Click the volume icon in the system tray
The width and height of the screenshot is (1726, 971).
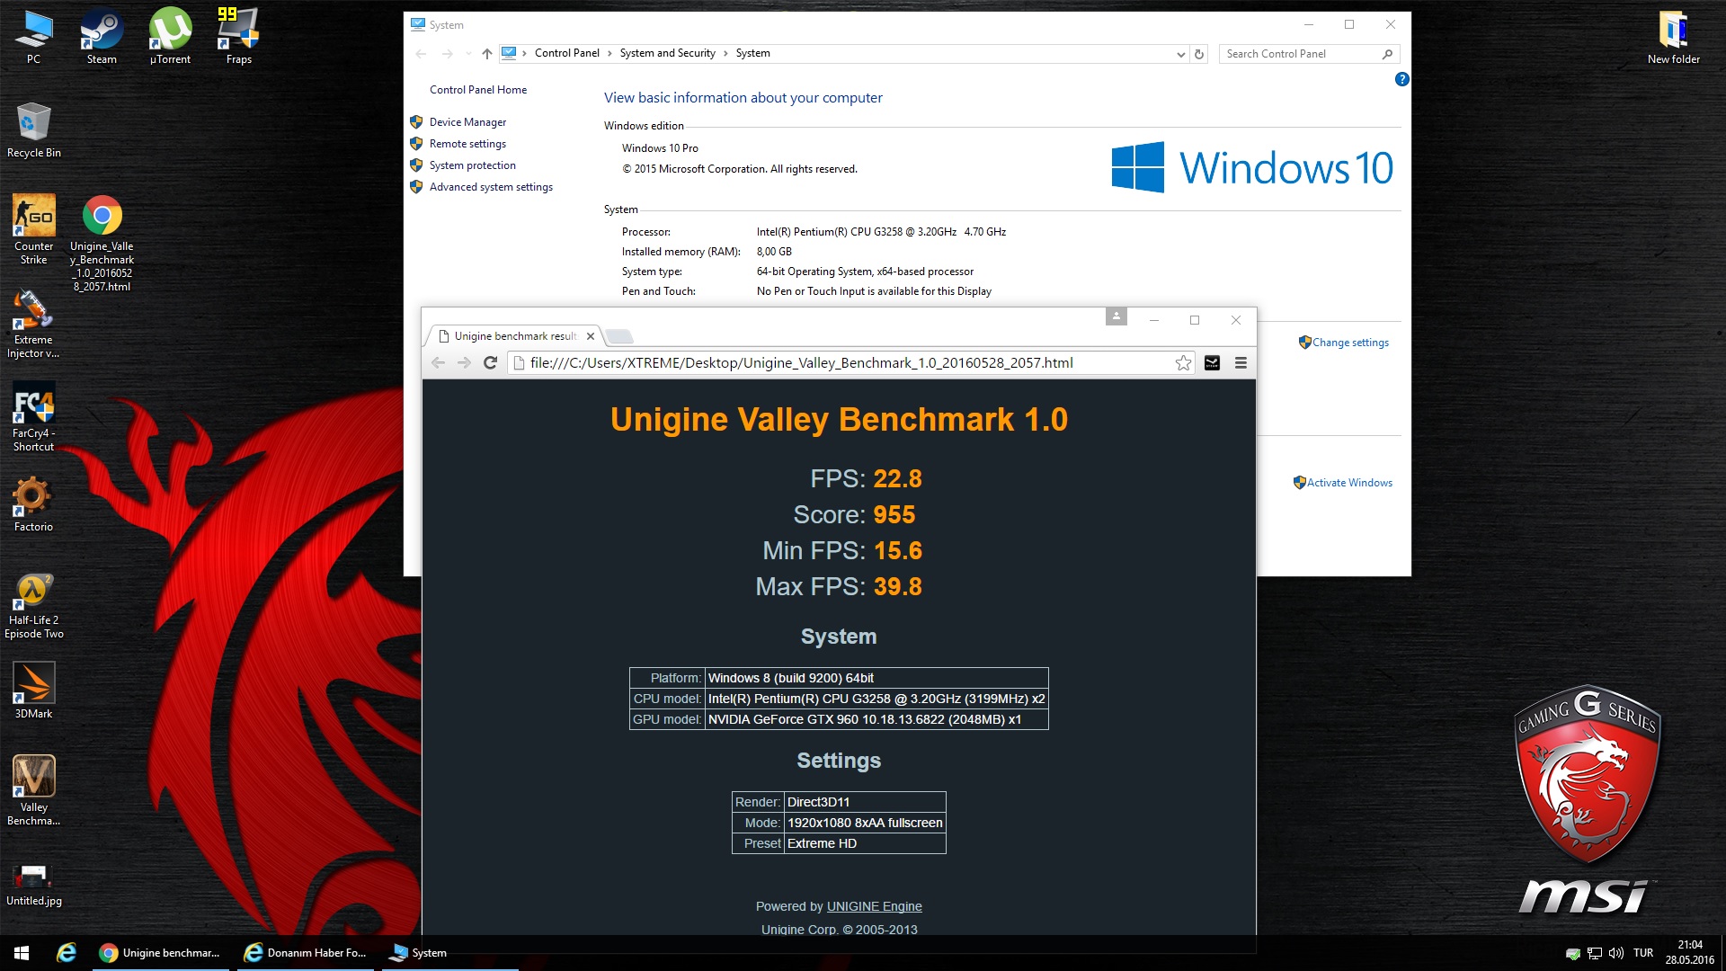pos(1615,953)
